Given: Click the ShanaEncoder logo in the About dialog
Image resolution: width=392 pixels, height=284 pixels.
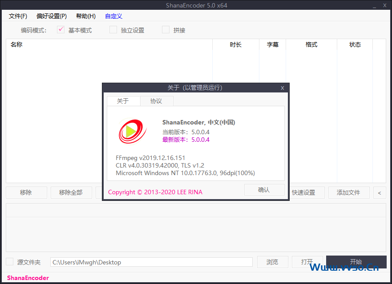Looking at the screenshot, I should click(132, 131).
